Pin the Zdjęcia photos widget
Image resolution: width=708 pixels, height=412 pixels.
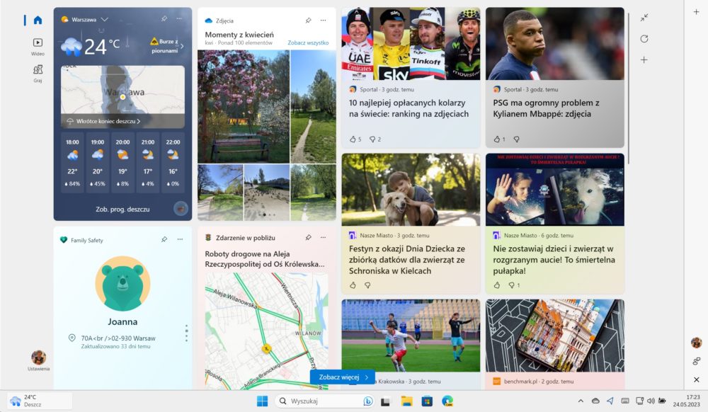308,21
